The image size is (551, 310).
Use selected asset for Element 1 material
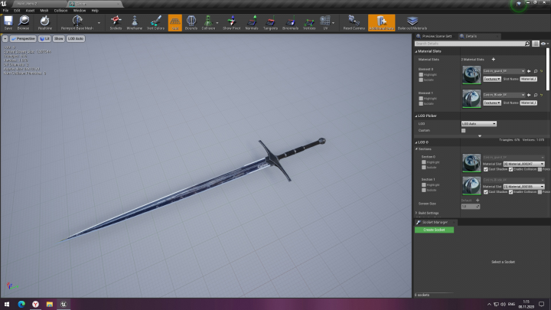[529, 95]
